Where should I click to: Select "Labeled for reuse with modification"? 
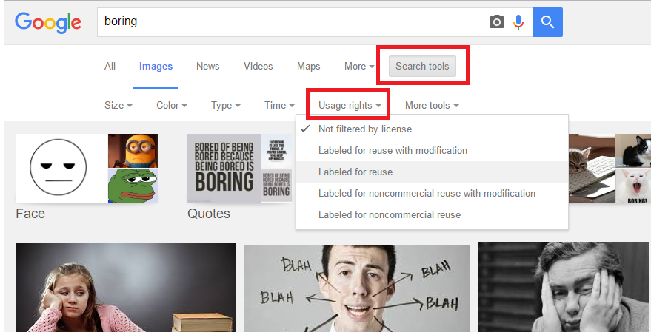(432, 150)
